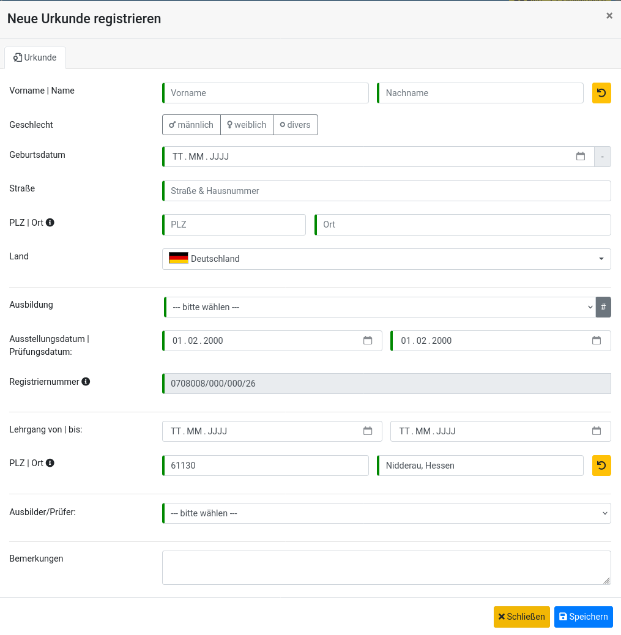
Task: Click the Schließen button
Action: point(521,617)
